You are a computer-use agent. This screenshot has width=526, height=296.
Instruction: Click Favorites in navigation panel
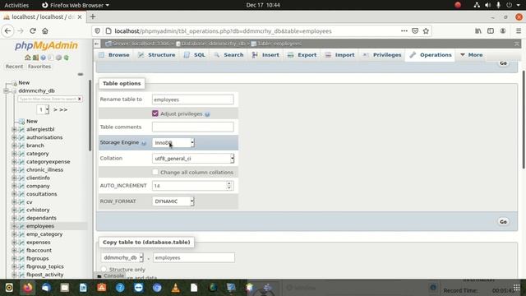39,67
